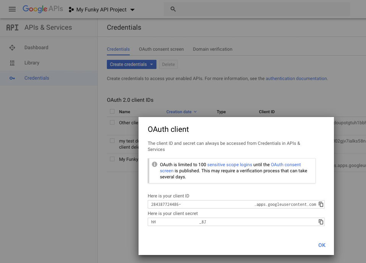Sort by Creation date column
The image size is (366, 263).
pyautogui.click(x=181, y=112)
